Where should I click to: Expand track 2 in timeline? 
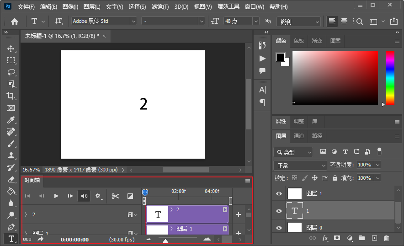tap(26, 214)
